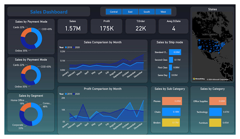Screen dimensions: 240x139
Task: Click the States map of North America
Action: point(212,46)
